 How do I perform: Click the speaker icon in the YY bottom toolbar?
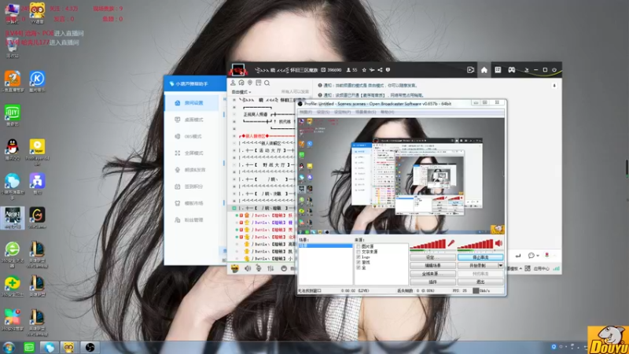pyautogui.click(x=248, y=268)
